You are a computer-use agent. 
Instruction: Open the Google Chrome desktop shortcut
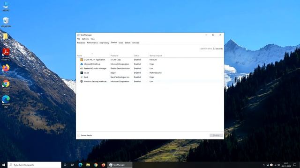point(6,86)
